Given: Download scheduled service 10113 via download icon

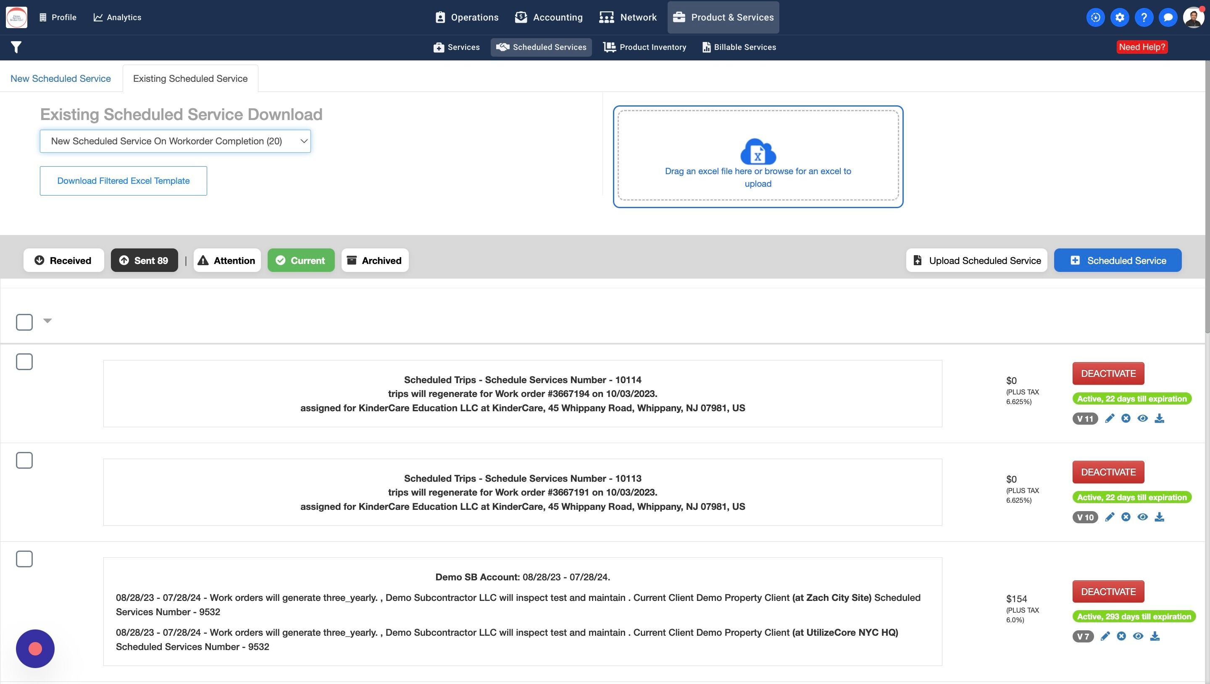Looking at the screenshot, I should [x=1159, y=517].
